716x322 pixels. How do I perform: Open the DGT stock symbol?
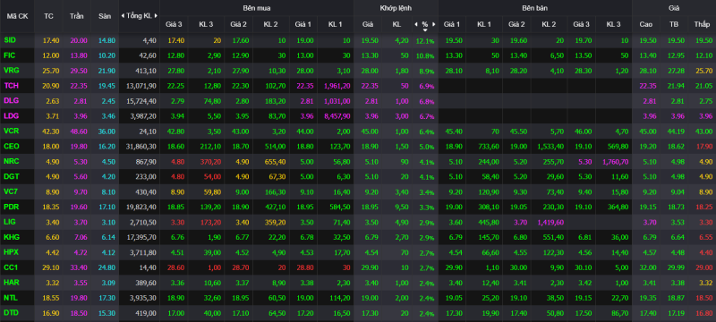pyautogui.click(x=11, y=176)
